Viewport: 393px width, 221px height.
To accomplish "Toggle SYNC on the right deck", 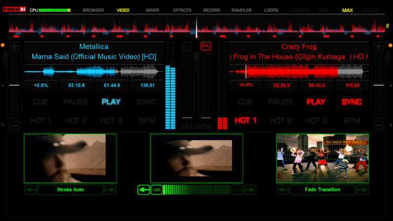I will [352, 102].
